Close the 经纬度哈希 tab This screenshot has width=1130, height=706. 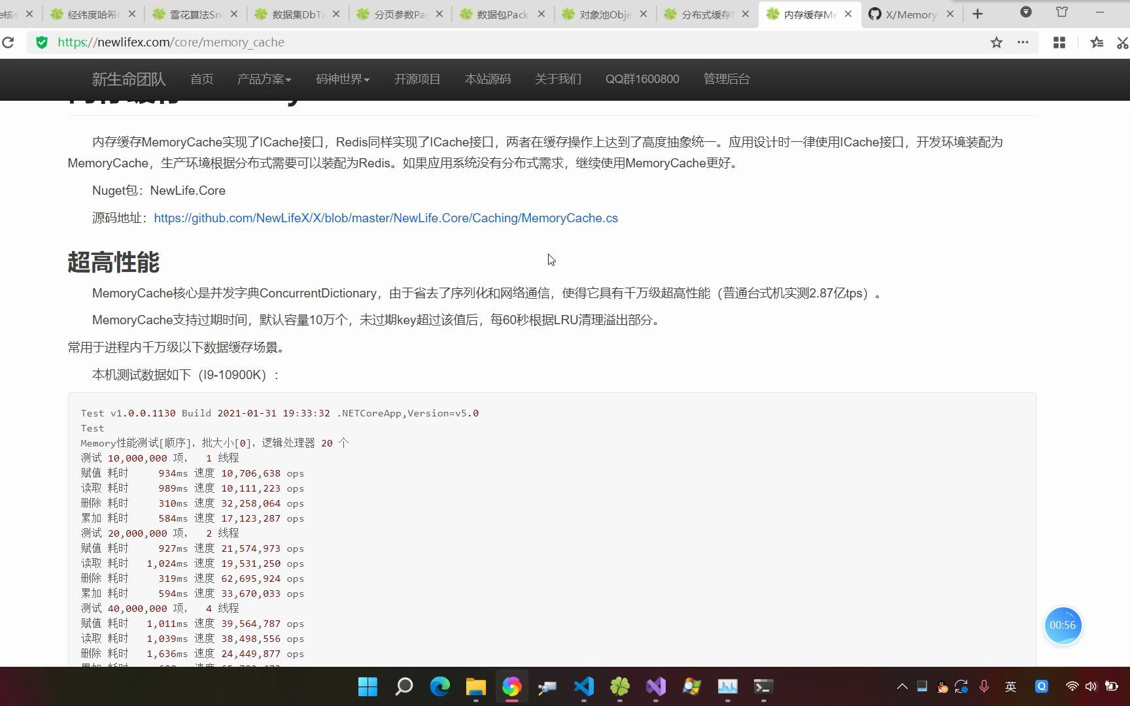(x=132, y=14)
